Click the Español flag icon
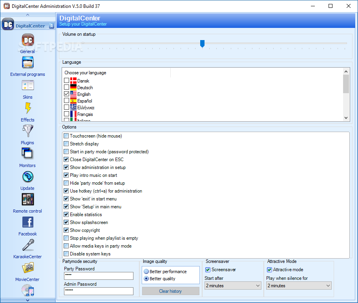Viewport: 358px width, 303px height. 73,101
